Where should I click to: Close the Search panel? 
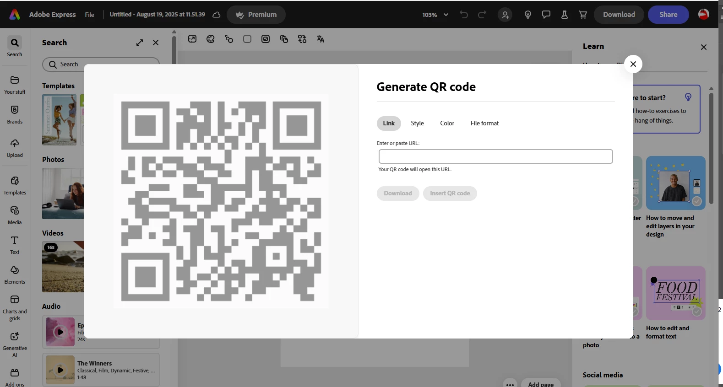tap(156, 43)
